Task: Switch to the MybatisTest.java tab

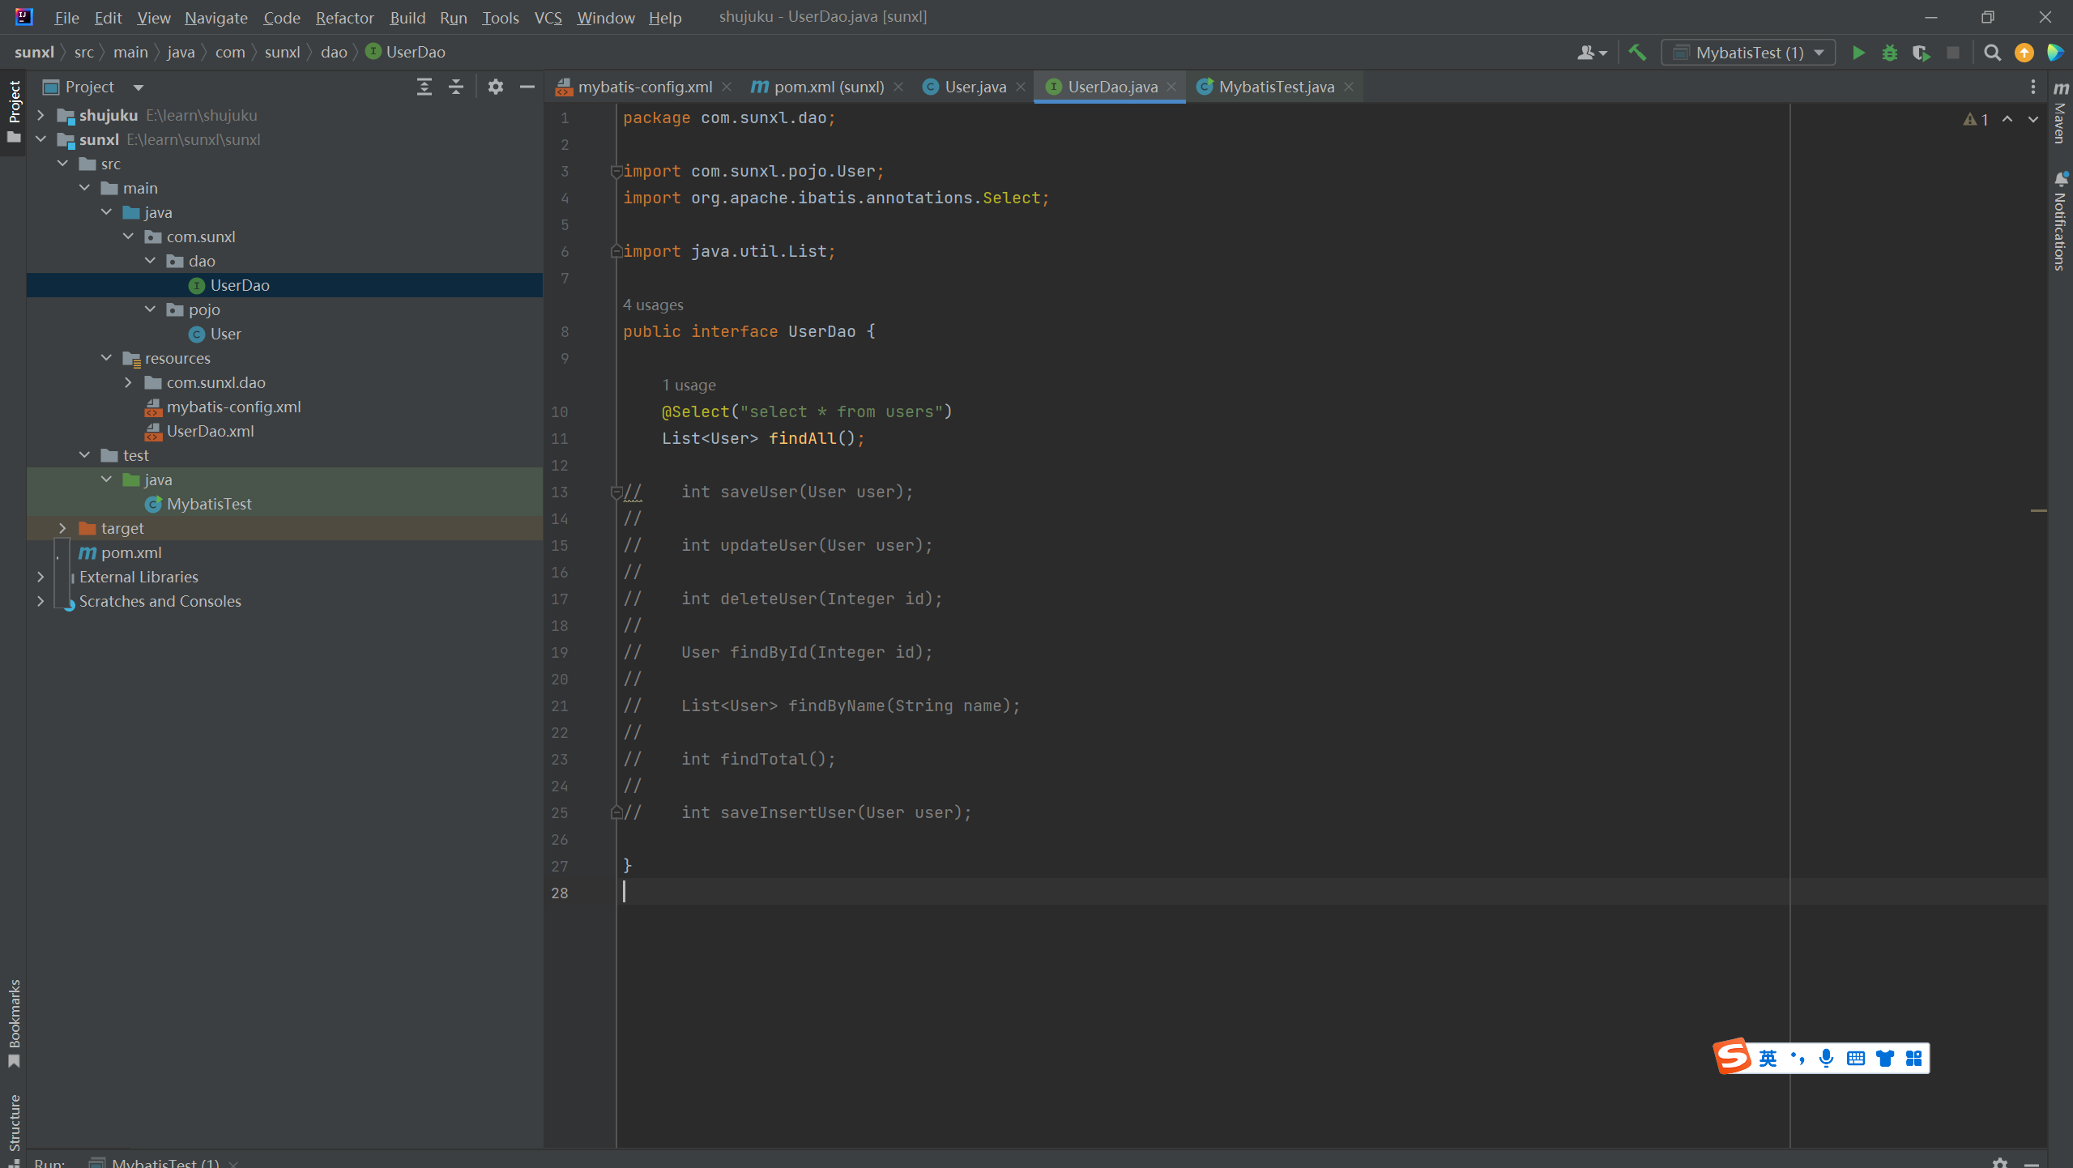Action: point(1275,87)
